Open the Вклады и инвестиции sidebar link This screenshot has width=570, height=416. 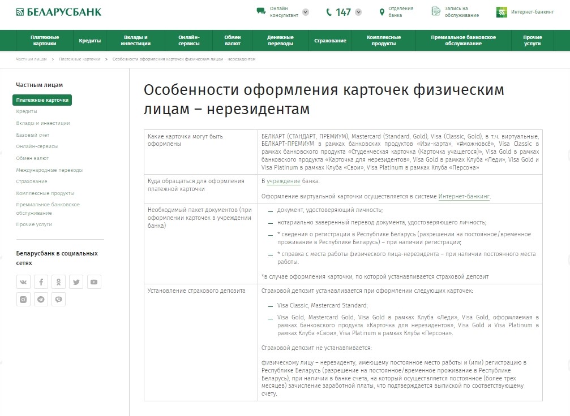(x=43, y=123)
